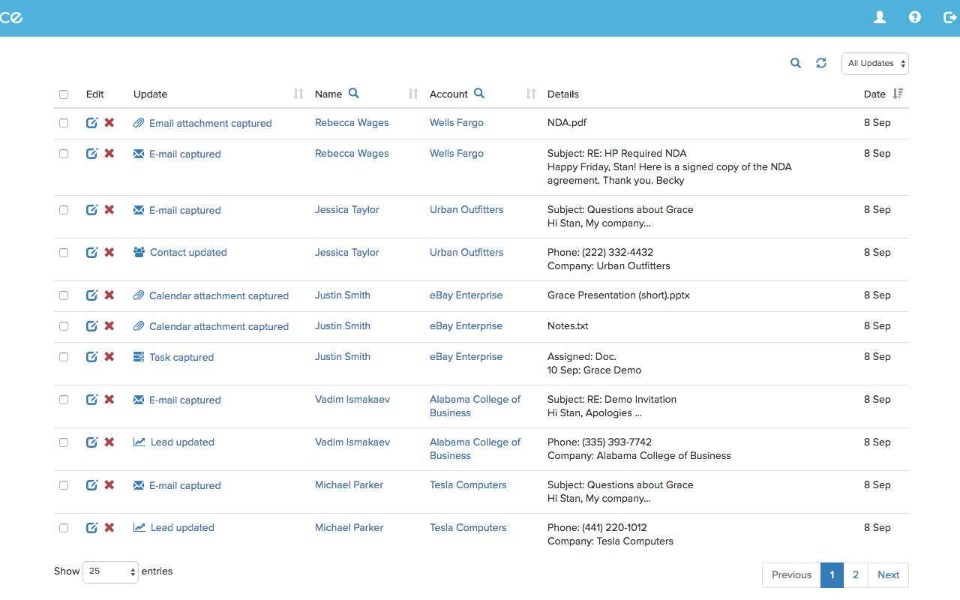Open Wells Fargo account in NDA.pdf row

pos(457,122)
